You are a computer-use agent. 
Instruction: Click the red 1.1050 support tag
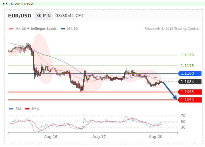pos(190,100)
